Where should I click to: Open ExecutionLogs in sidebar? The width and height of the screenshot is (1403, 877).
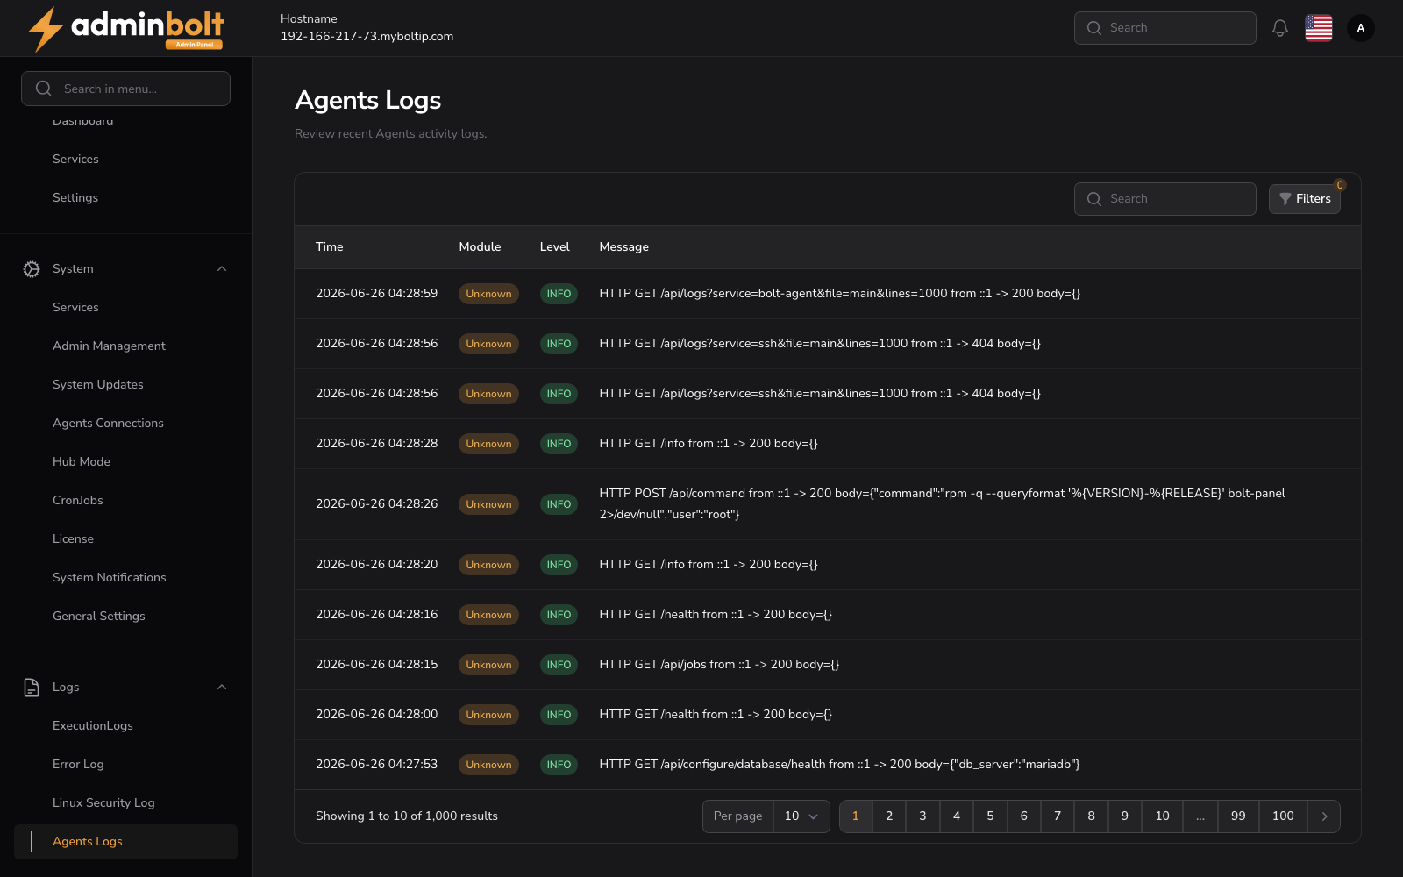point(93,726)
